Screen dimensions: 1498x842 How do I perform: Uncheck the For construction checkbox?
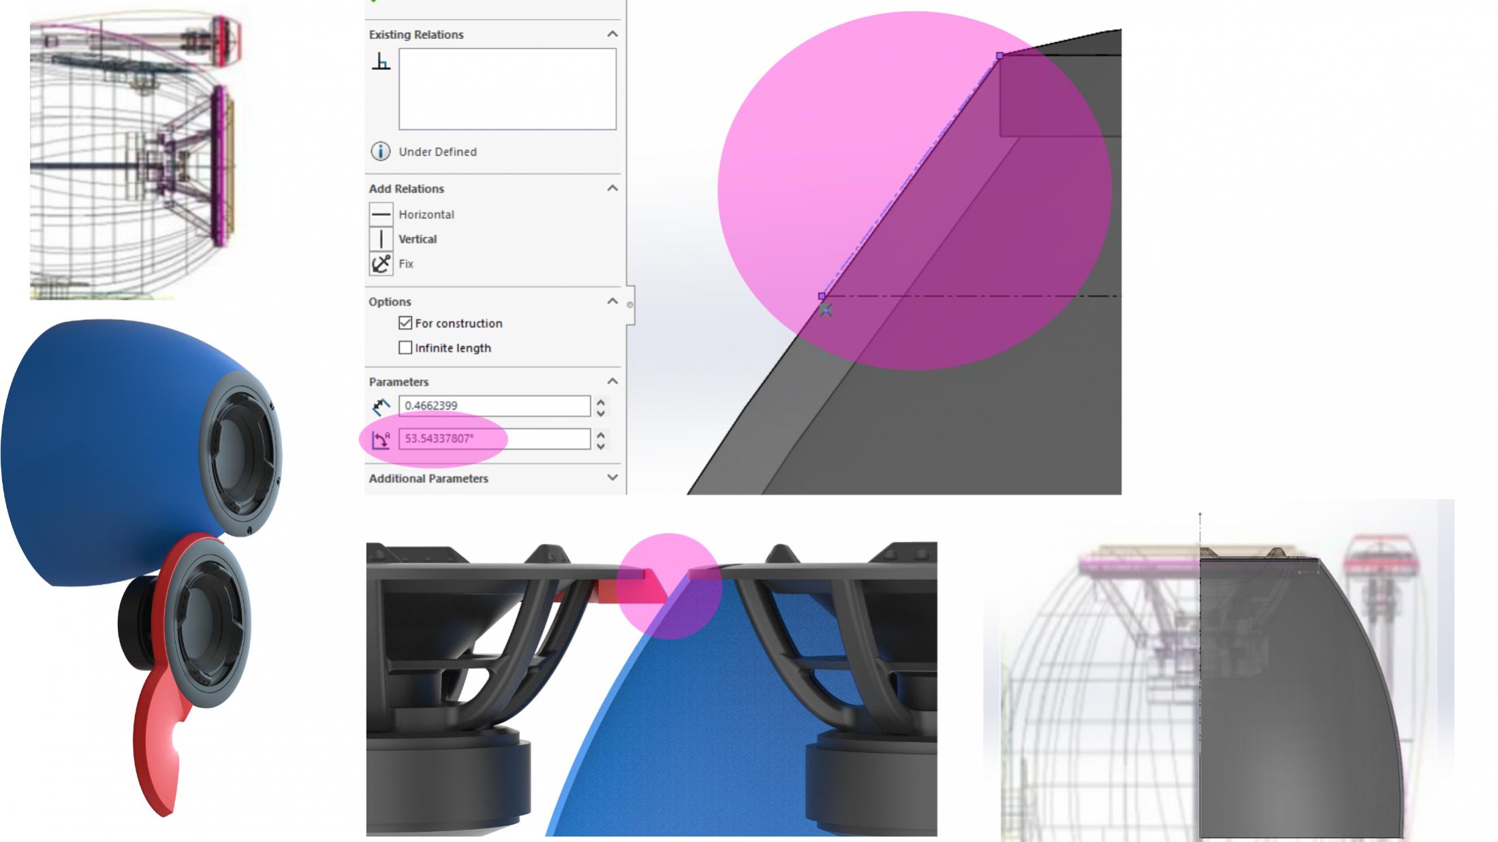pos(405,323)
